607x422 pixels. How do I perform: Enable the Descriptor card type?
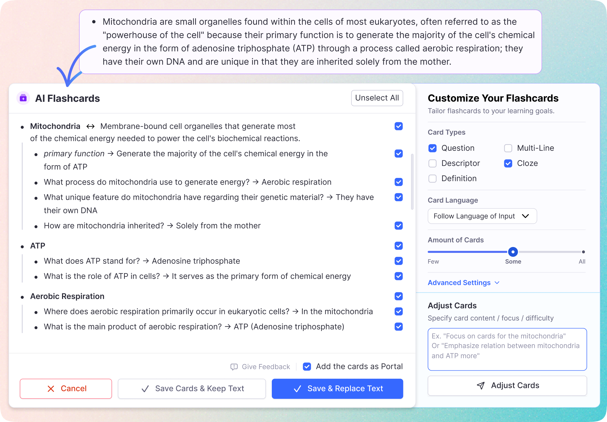pos(432,163)
